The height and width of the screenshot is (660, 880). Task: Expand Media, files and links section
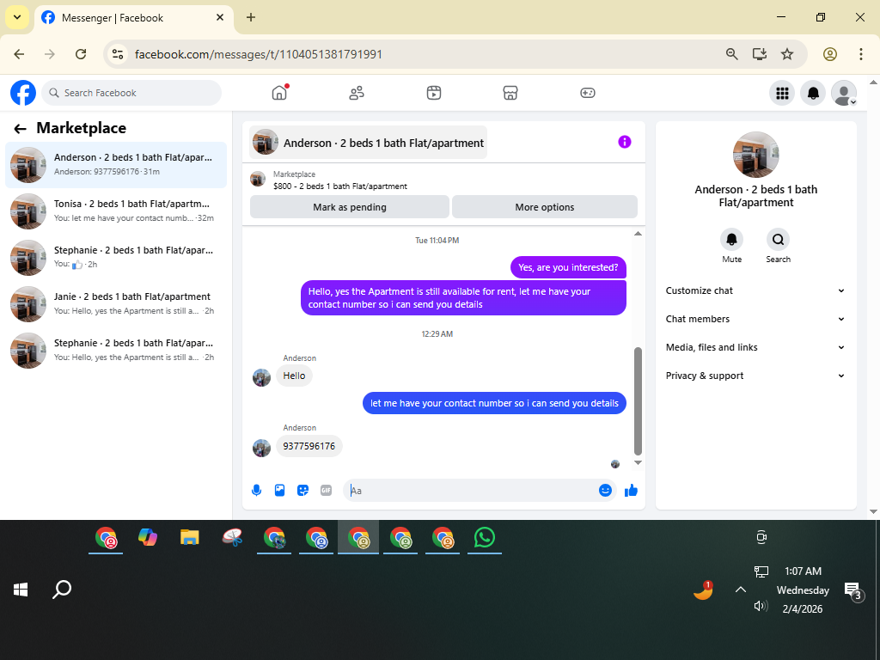(755, 347)
